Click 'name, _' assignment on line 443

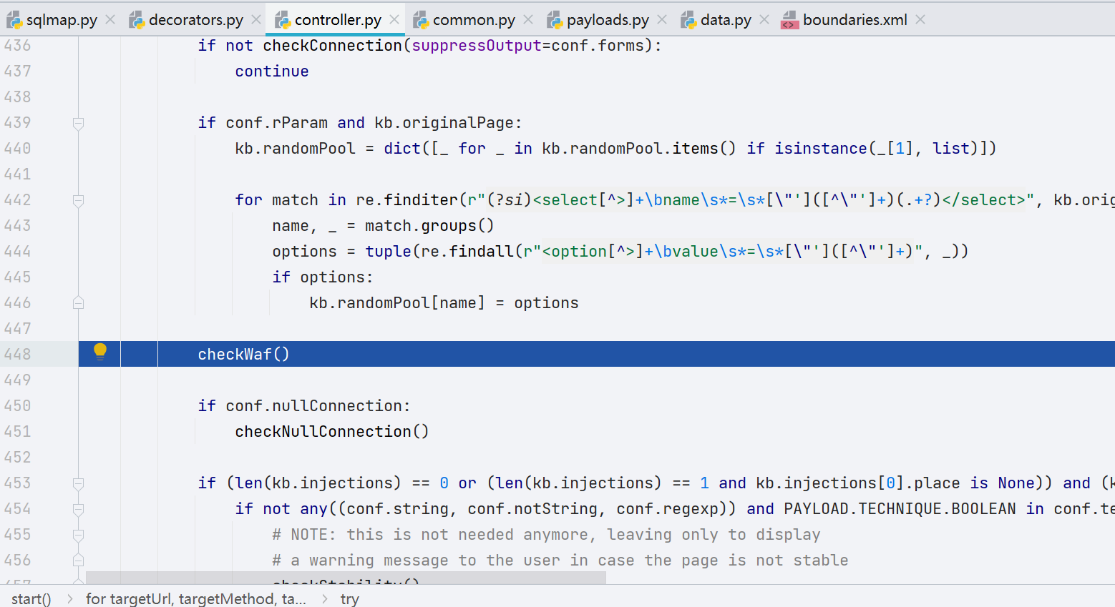(304, 225)
